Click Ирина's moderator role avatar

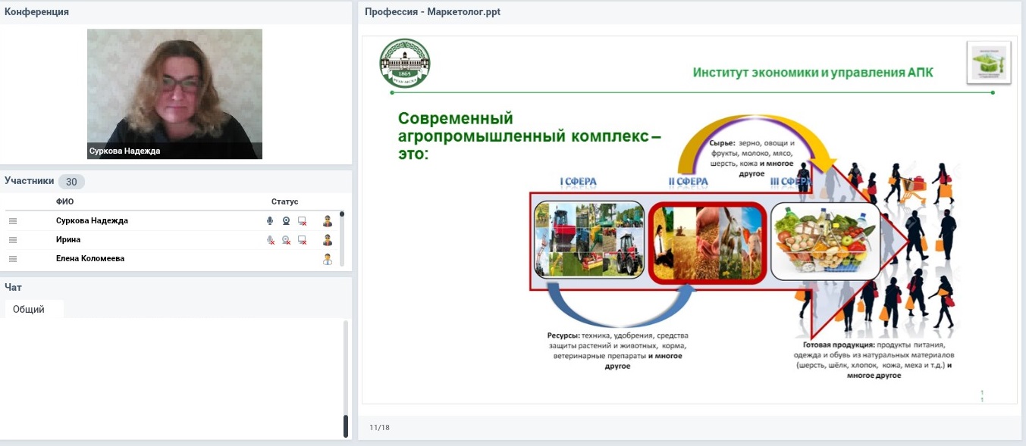tap(328, 240)
